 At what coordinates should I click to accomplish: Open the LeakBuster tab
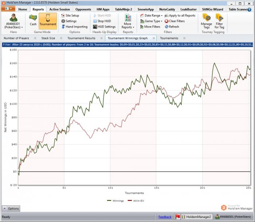pos(188,9)
